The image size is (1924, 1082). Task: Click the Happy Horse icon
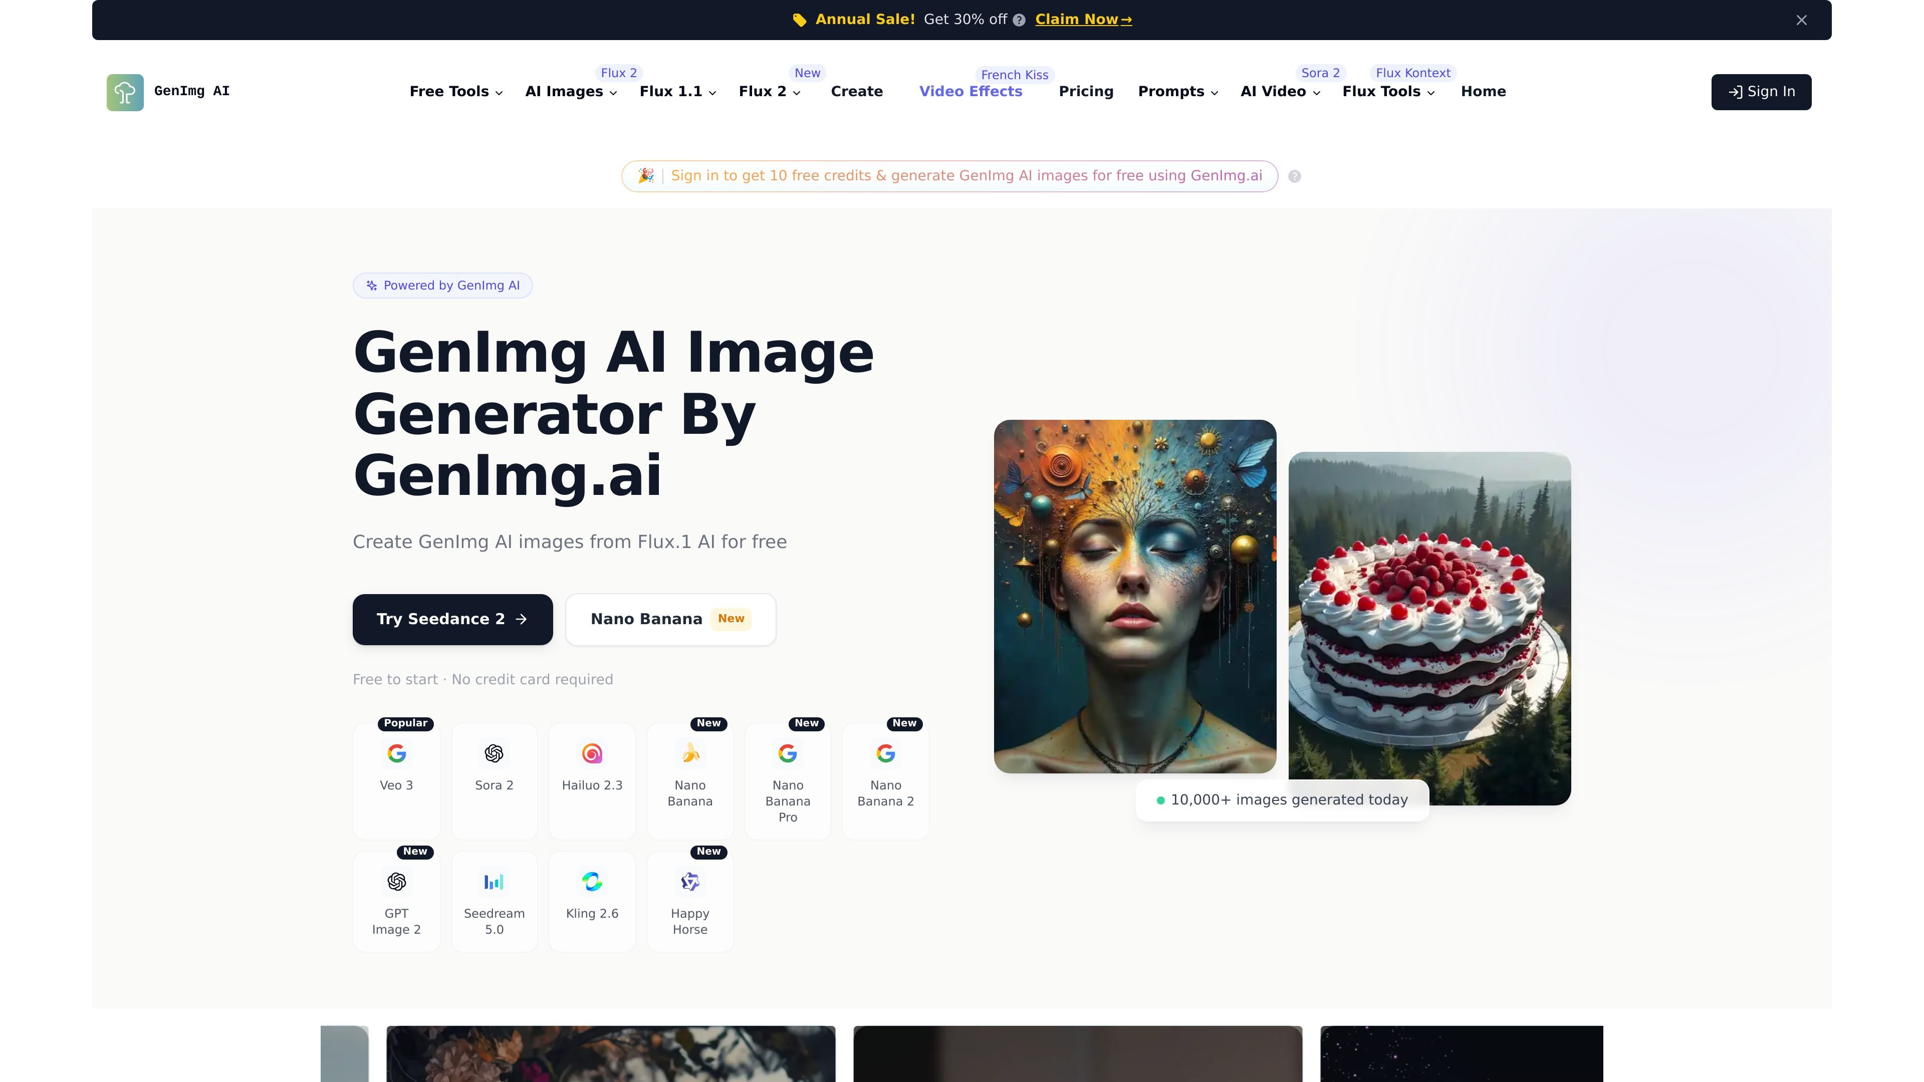coord(690,882)
